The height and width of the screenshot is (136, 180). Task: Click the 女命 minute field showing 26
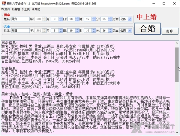pyautogui.click(x=104, y=30)
